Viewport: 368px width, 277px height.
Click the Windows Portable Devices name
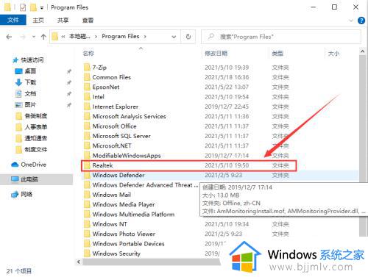[x=128, y=244]
